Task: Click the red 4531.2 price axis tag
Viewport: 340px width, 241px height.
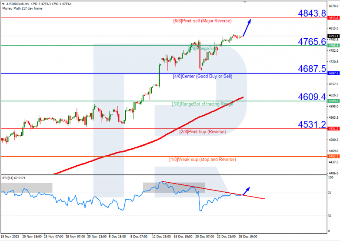Action: point(333,129)
